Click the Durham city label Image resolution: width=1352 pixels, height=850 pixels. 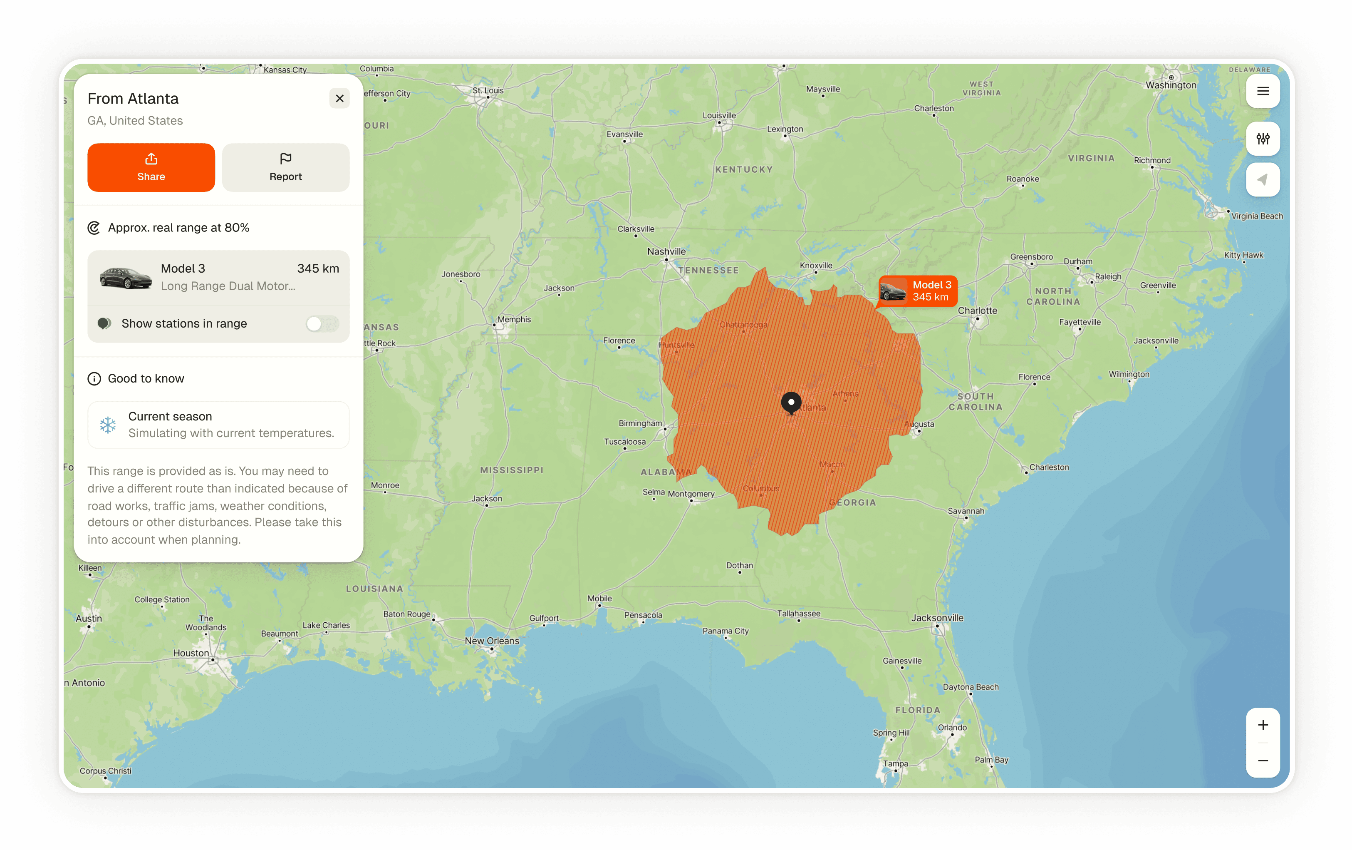[x=1077, y=262]
